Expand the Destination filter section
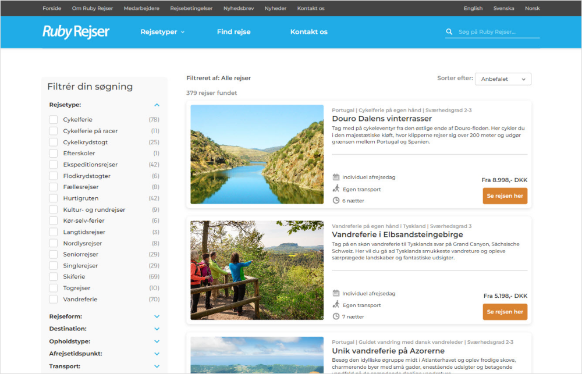The height and width of the screenshot is (374, 582). 157,329
